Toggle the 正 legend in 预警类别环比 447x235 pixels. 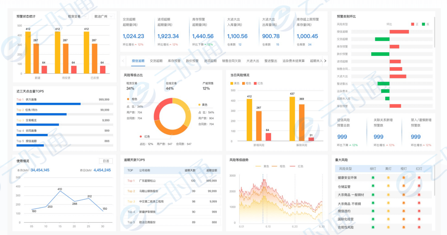pyautogui.click(x=415, y=24)
